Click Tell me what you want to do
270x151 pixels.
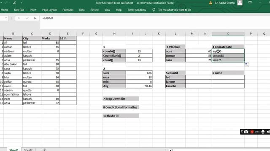point(174,10)
